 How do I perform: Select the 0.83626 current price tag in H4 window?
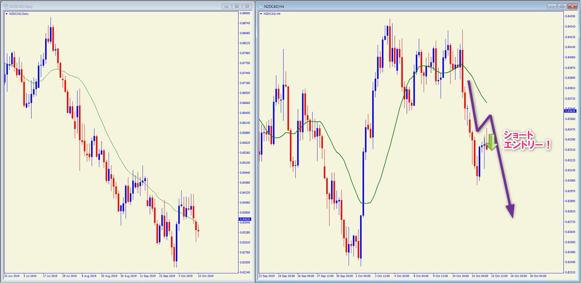tap(570, 111)
